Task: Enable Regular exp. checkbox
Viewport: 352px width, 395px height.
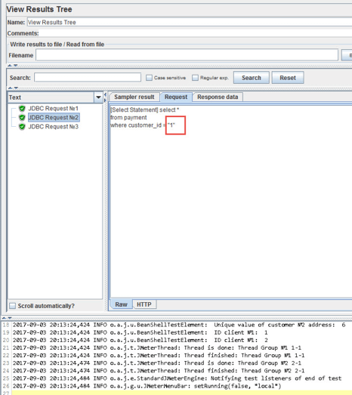Action: tap(196, 78)
